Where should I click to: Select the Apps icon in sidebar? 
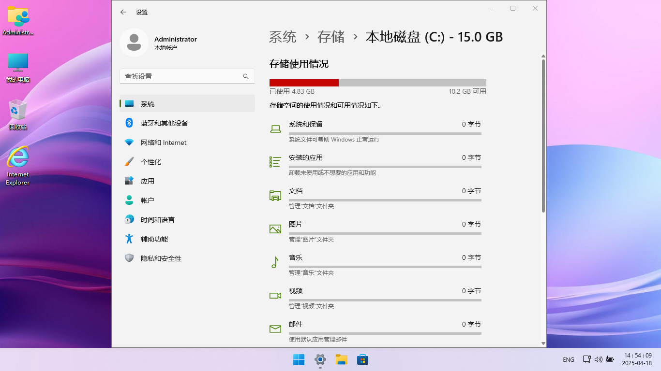coord(129,181)
